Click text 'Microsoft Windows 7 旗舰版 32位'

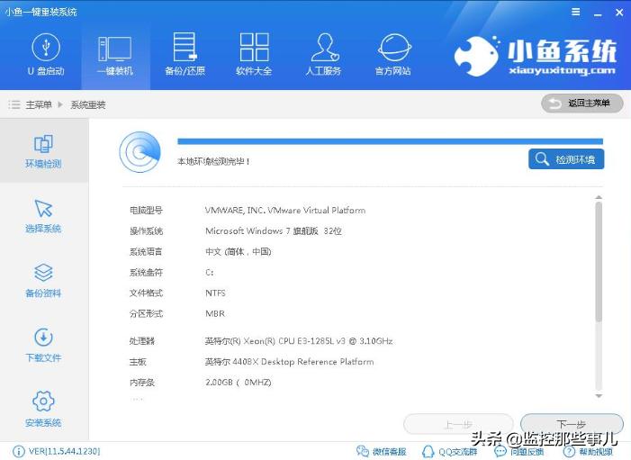point(274,231)
